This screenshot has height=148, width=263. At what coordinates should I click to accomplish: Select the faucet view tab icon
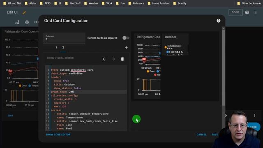(x=17, y=22)
